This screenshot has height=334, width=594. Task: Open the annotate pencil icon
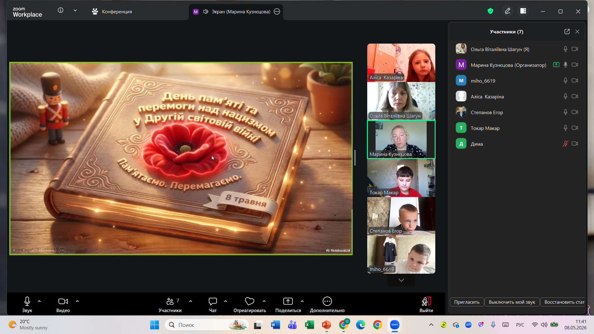(508, 11)
